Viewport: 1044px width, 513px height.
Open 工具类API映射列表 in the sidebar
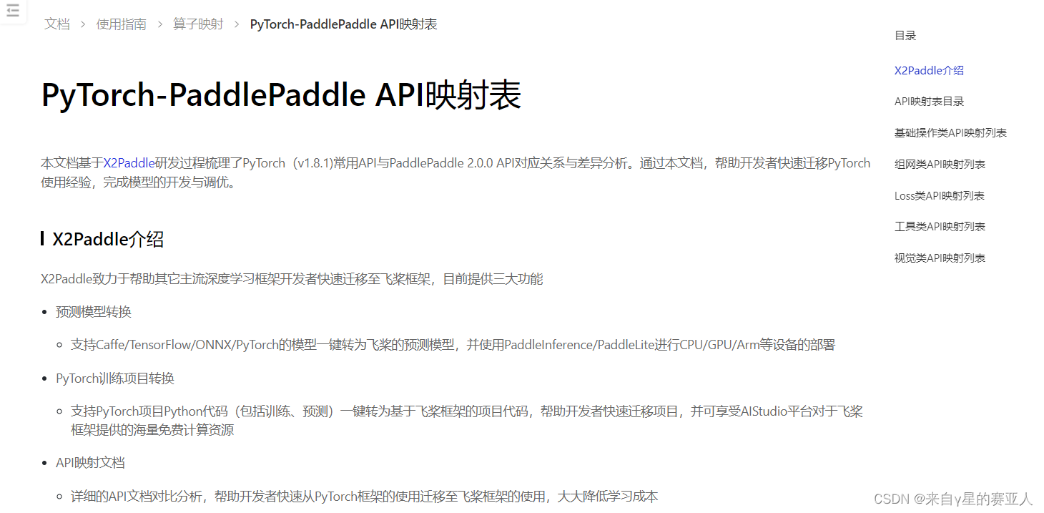(x=939, y=226)
